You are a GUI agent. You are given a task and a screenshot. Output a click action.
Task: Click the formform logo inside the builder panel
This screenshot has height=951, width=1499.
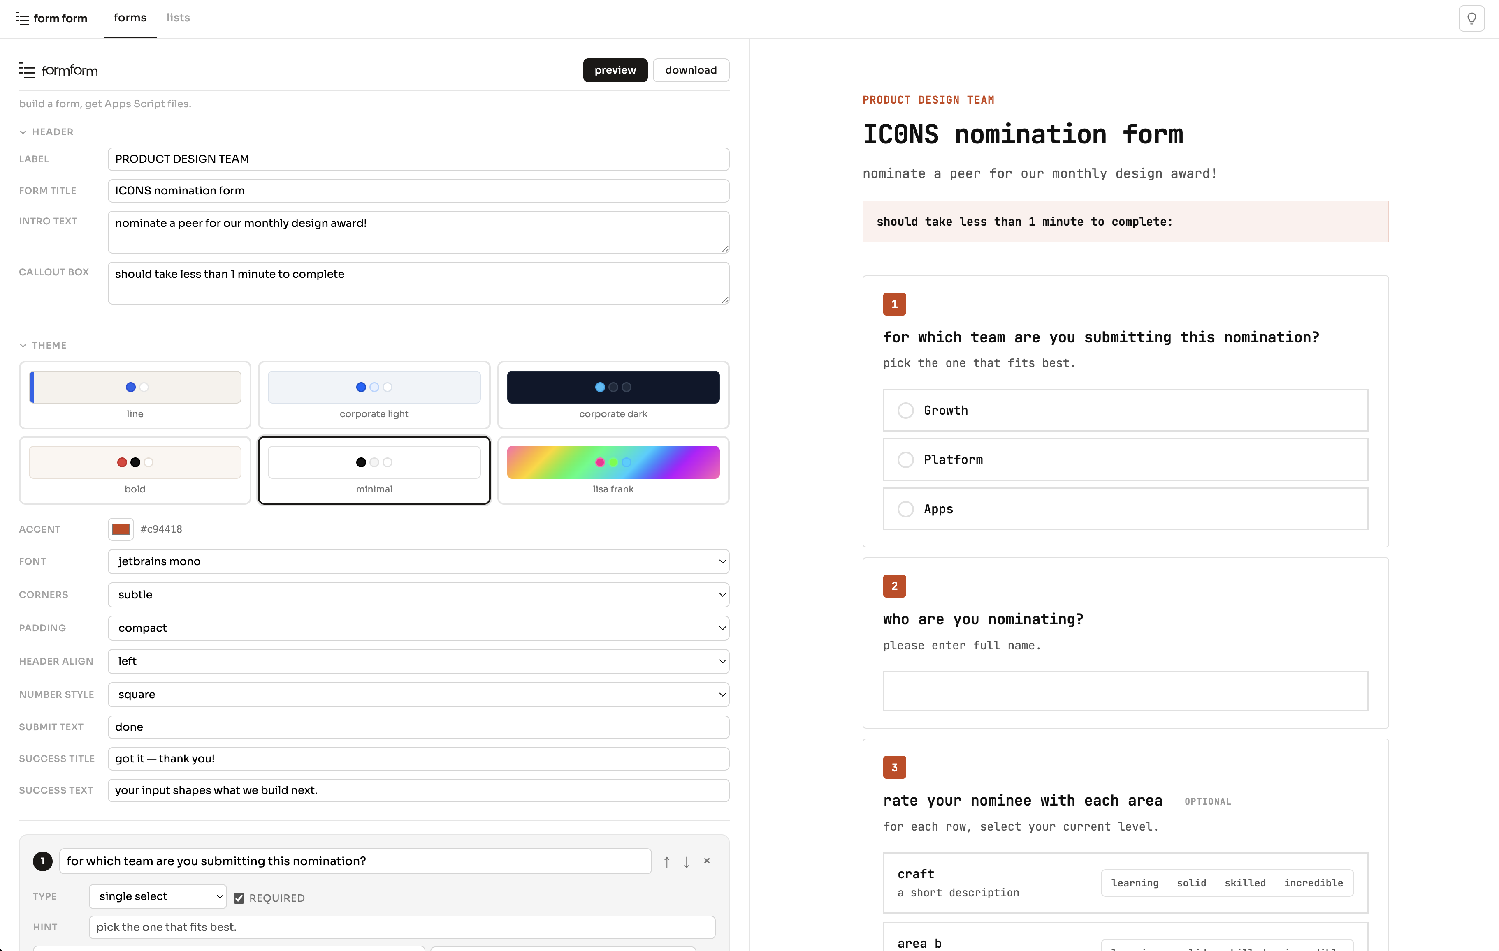click(28, 70)
